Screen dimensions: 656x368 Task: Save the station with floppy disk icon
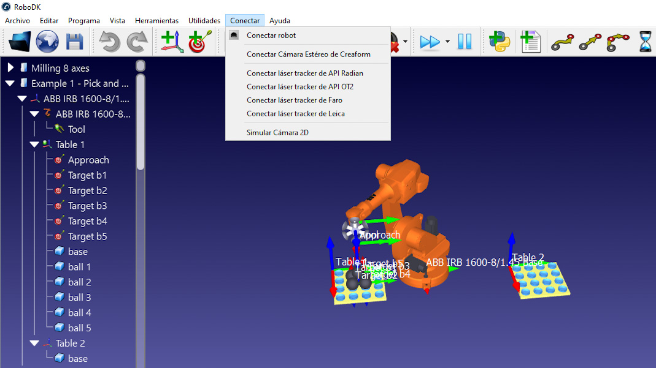click(x=74, y=42)
